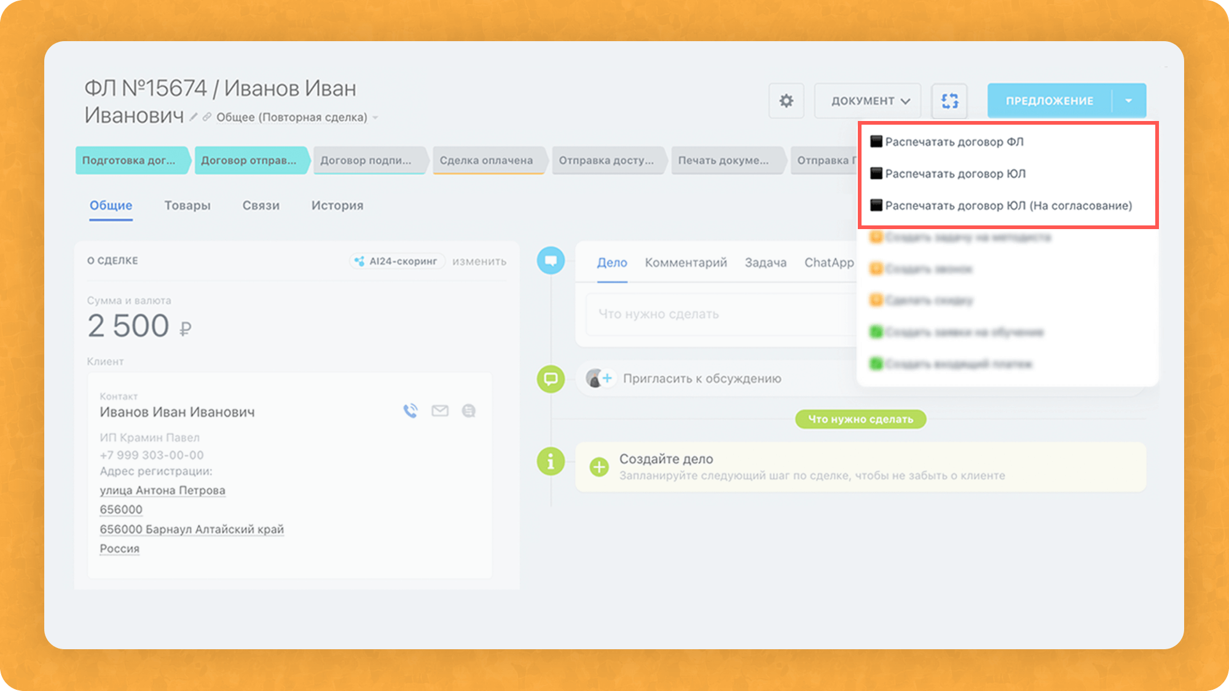Click green plus icon next to Создайте дело
This screenshot has height=691, width=1229.
[x=599, y=467]
